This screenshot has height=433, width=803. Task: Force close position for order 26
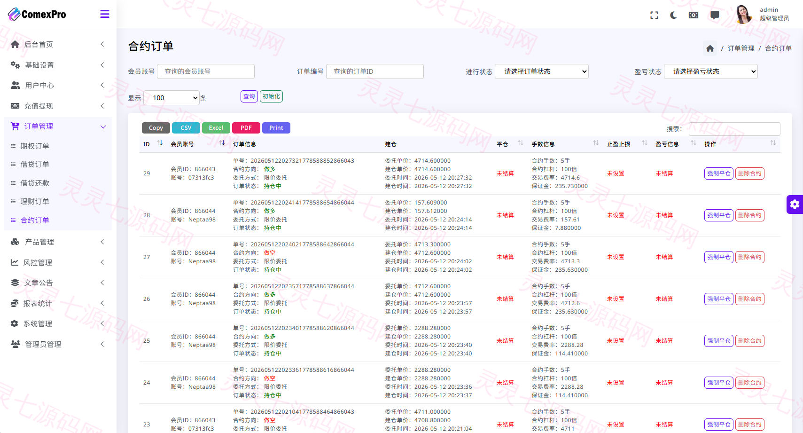coord(719,299)
